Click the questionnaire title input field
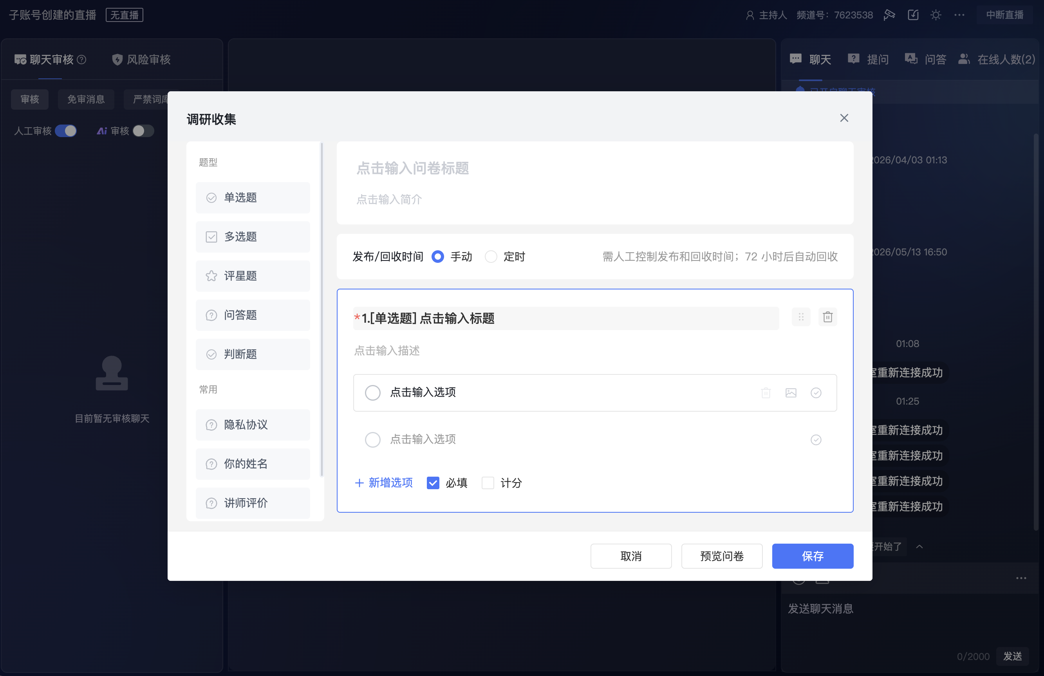 594,168
